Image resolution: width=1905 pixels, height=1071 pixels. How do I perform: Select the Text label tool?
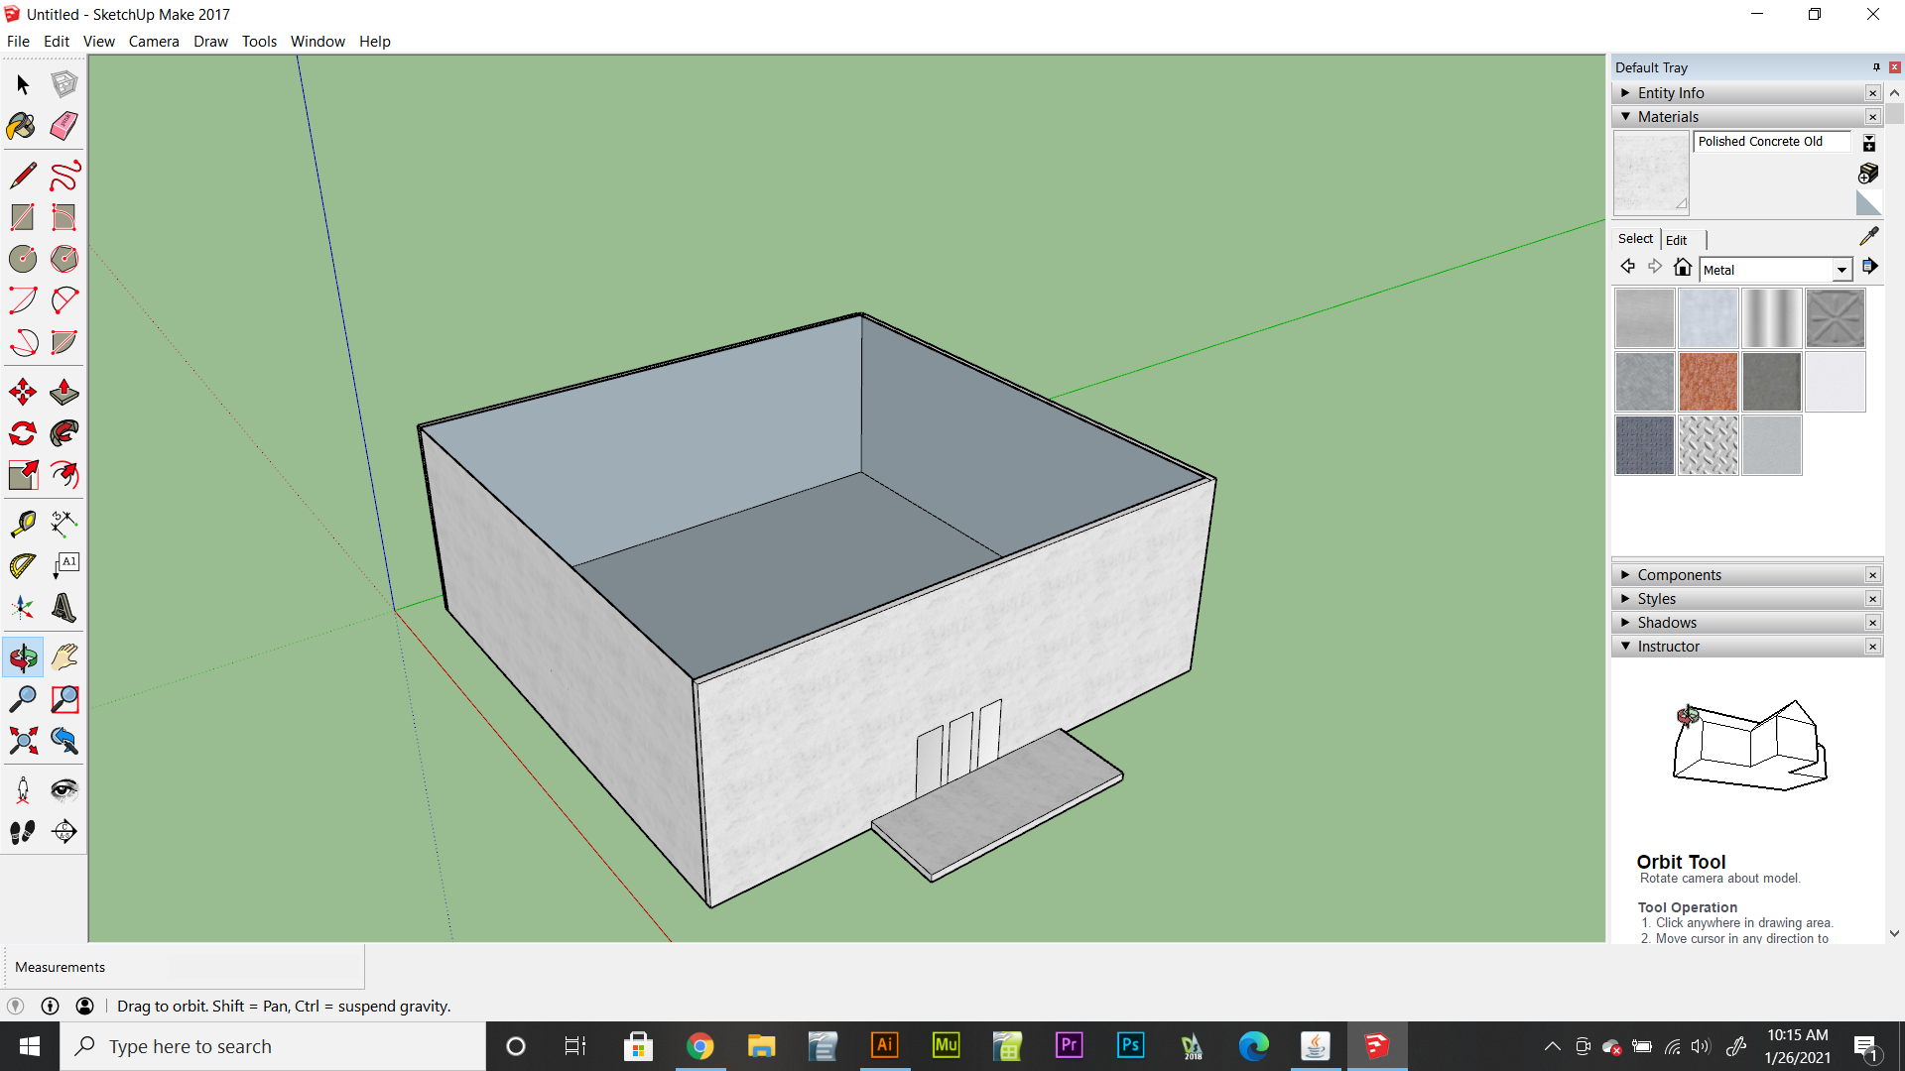pos(64,565)
